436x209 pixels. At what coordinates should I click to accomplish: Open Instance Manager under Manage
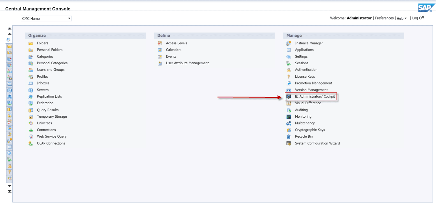click(x=309, y=43)
